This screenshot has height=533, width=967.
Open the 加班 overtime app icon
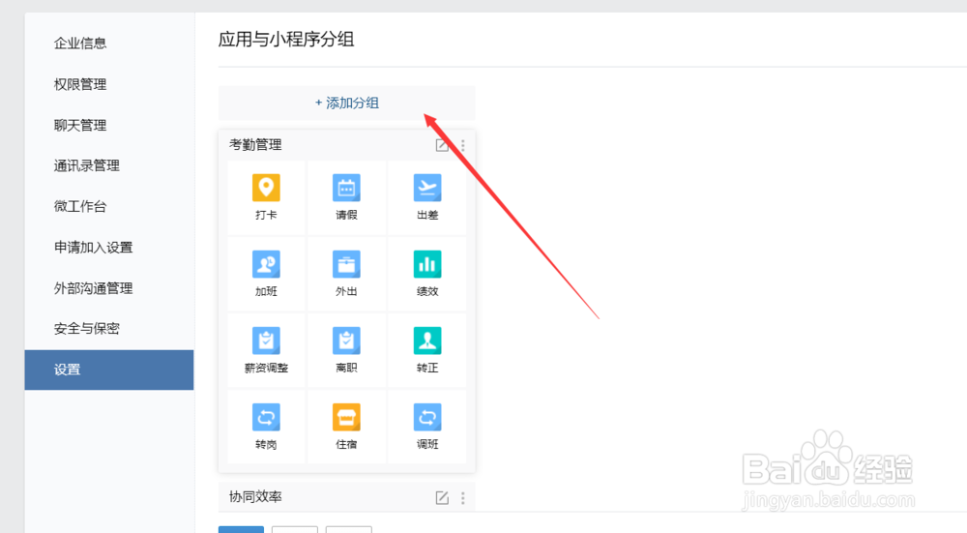click(x=267, y=265)
